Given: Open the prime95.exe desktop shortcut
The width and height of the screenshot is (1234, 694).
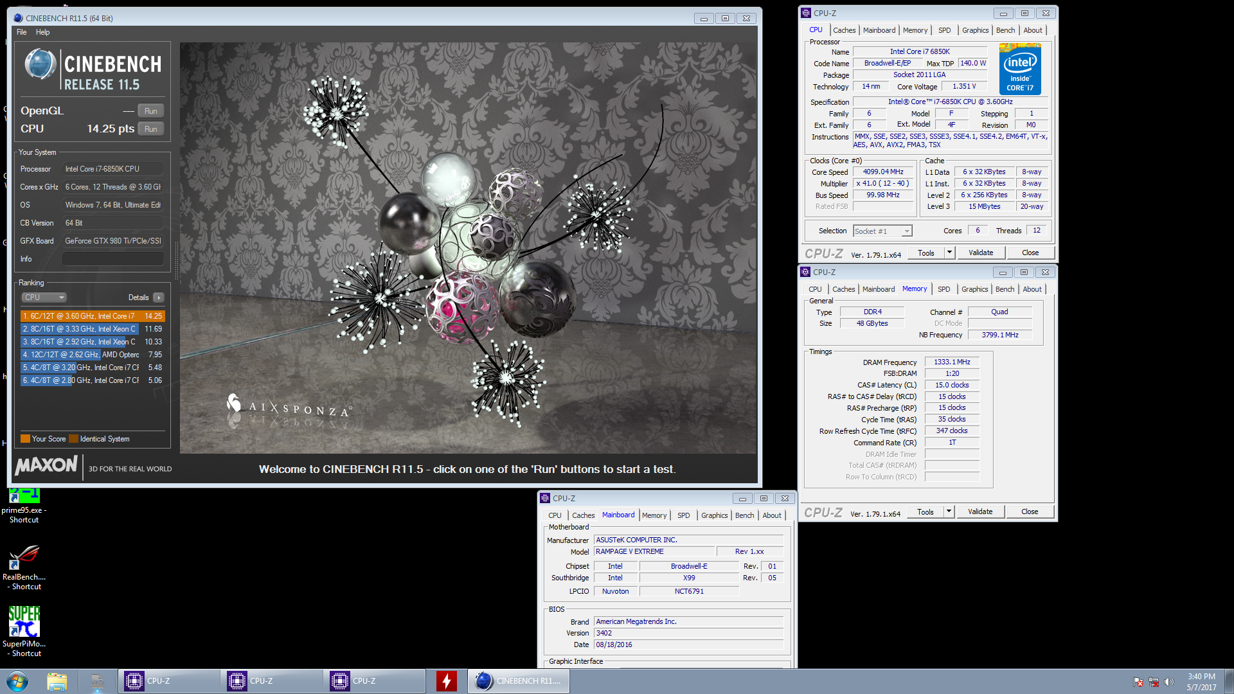Looking at the screenshot, I should 24,506.
